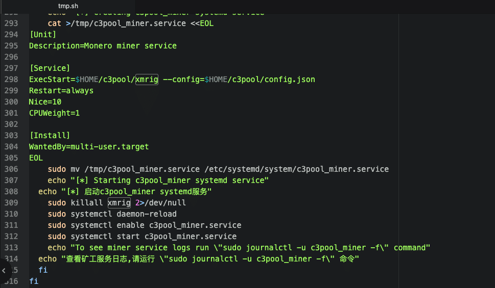Click the final fi on line 316
This screenshot has height=288, width=495.
coord(34,281)
